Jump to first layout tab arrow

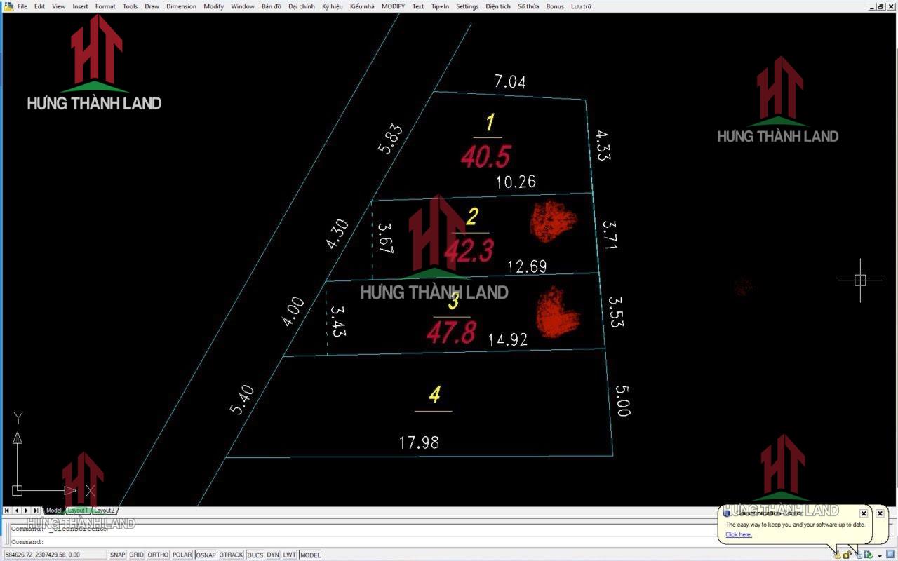click(x=8, y=511)
